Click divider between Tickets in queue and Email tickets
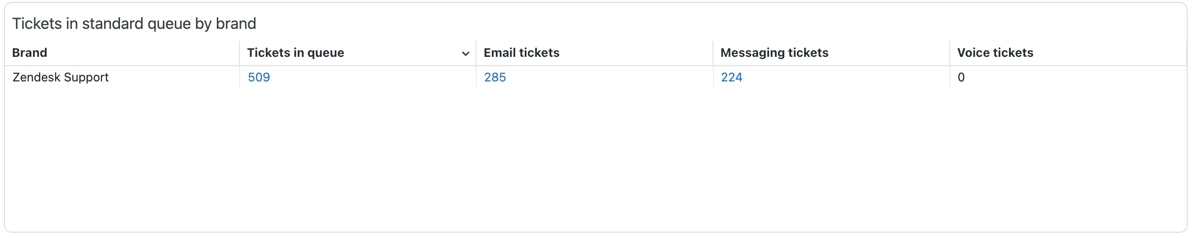The height and width of the screenshot is (238, 1193). pyautogui.click(x=476, y=53)
